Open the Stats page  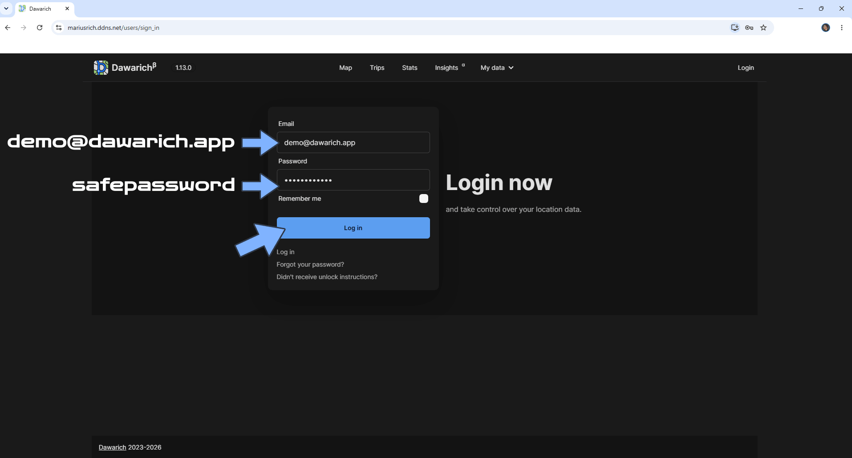pos(410,68)
